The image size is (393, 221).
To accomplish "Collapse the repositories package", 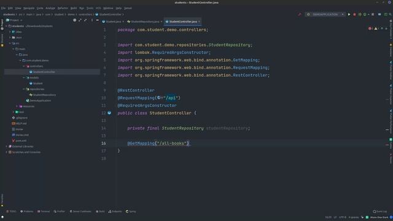I will pos(24,89).
